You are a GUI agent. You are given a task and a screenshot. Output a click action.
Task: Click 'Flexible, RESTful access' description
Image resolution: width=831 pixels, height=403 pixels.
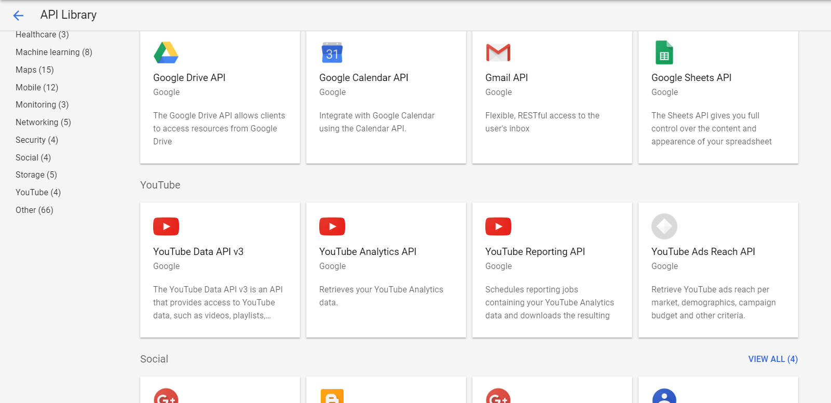[x=542, y=122]
